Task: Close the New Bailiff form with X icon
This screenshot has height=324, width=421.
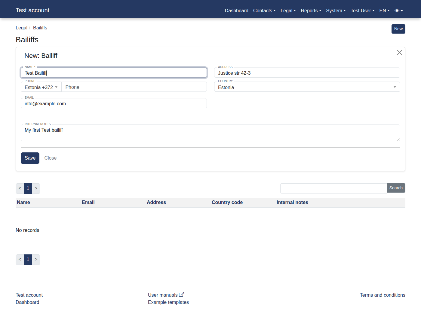Action: (400, 52)
